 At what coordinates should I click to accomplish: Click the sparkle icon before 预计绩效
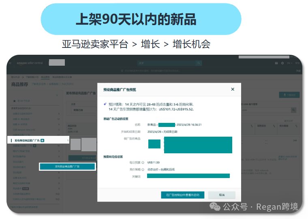tap(105, 104)
